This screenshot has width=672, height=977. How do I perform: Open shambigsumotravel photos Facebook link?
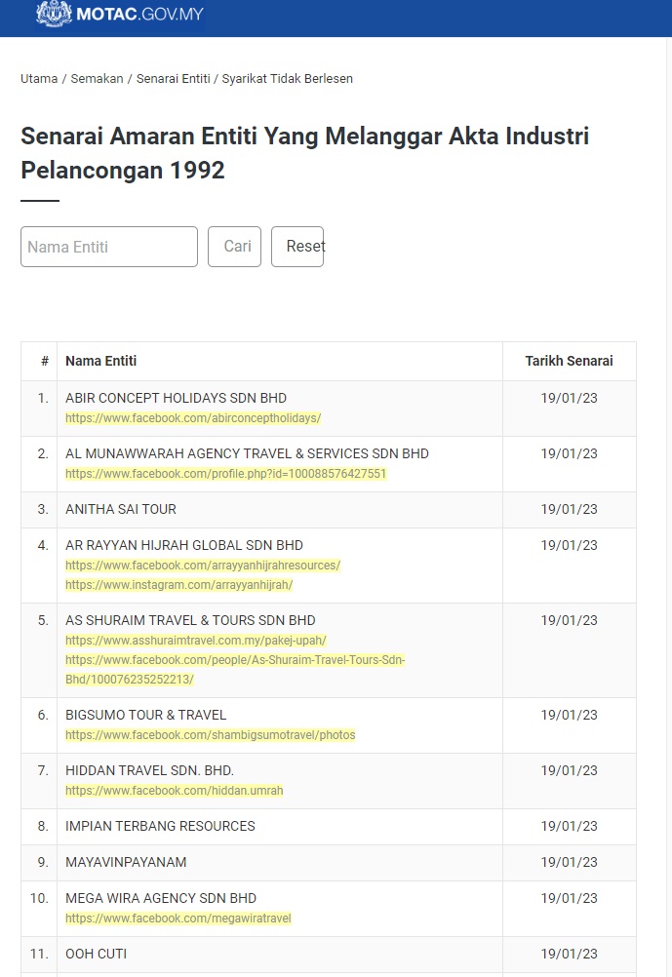click(x=210, y=735)
